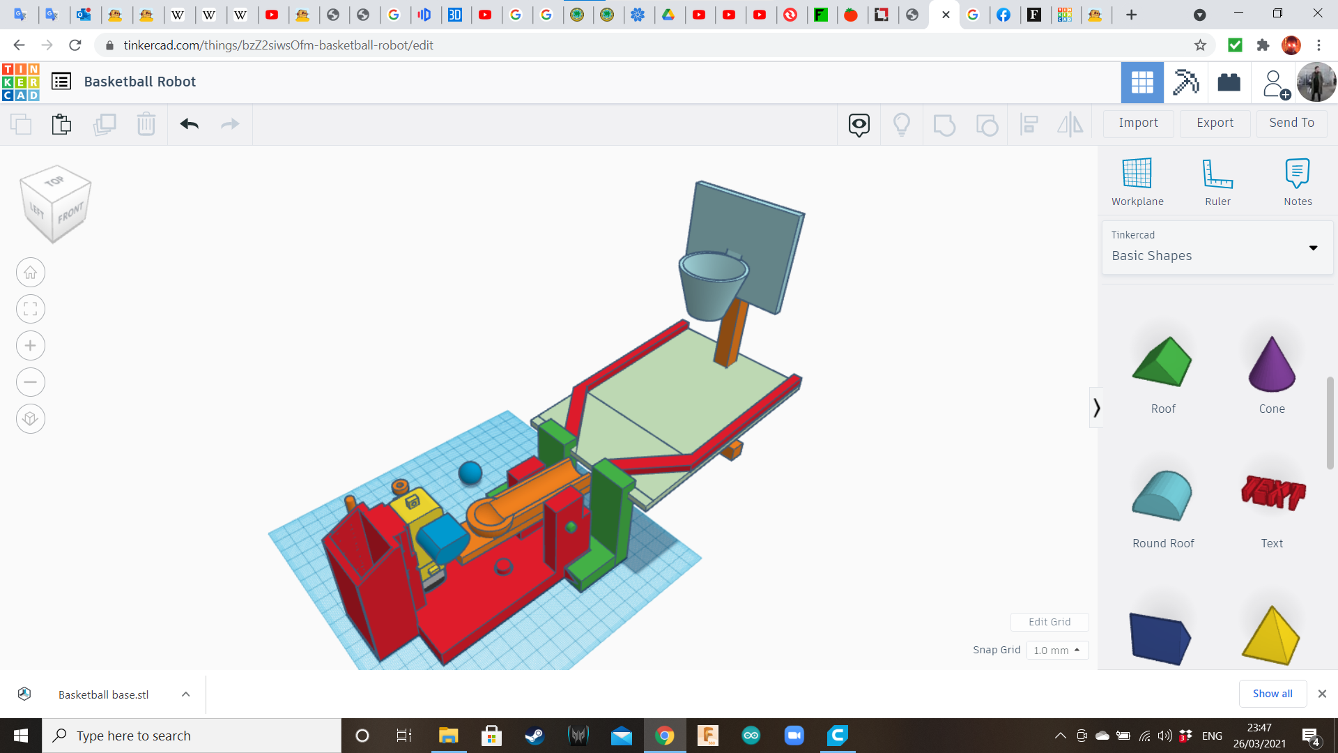The height and width of the screenshot is (753, 1338).
Task: Select the purple Cone shape
Action: pyautogui.click(x=1272, y=364)
